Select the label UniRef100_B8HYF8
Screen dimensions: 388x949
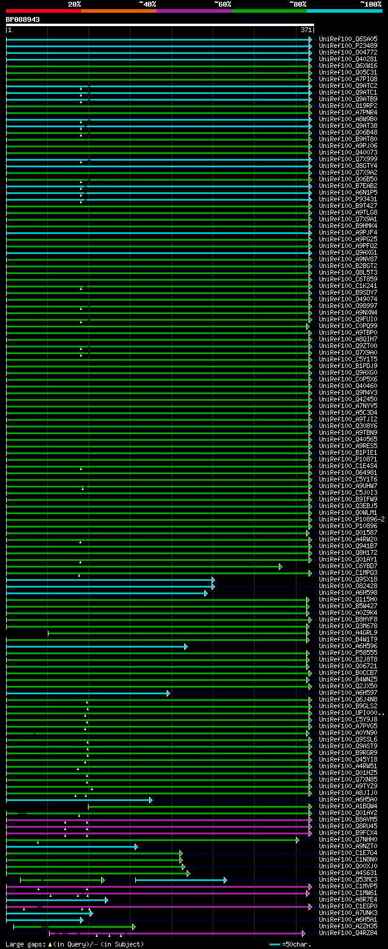pyautogui.click(x=347, y=619)
